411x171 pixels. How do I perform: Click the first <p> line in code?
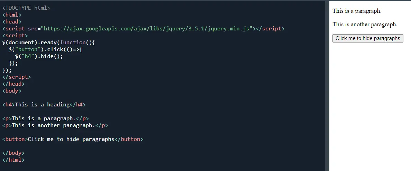coord(45,118)
